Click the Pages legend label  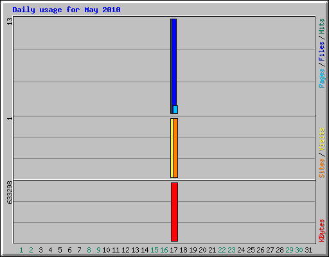click(x=322, y=78)
